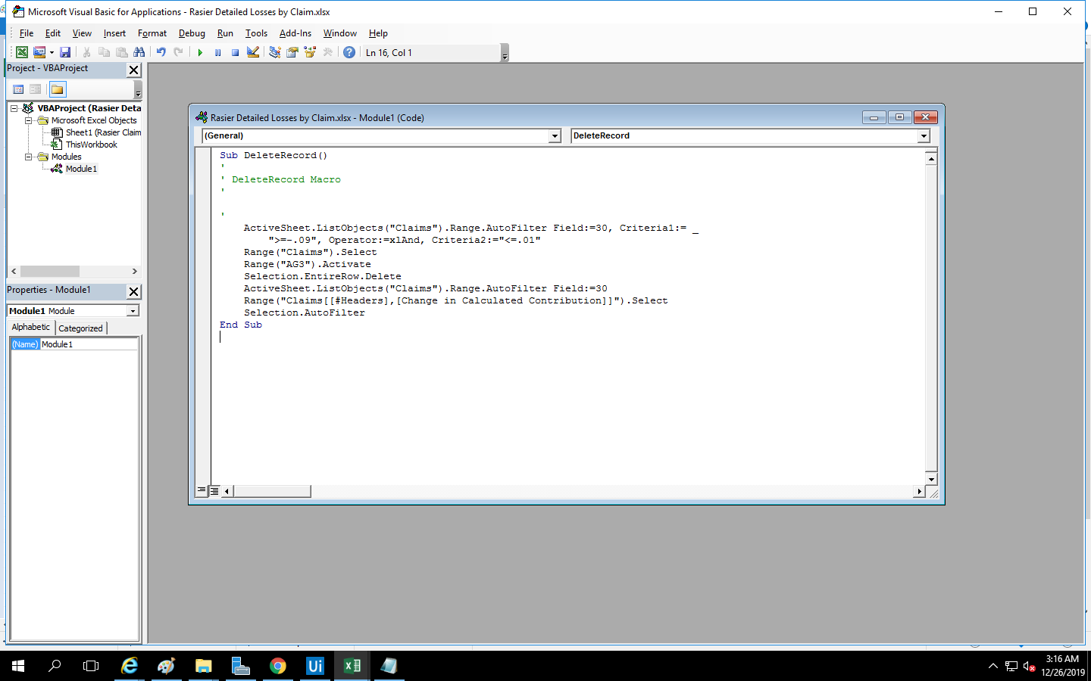Open UiPath from the taskbar
Image resolution: width=1091 pixels, height=681 pixels.
coord(314,666)
